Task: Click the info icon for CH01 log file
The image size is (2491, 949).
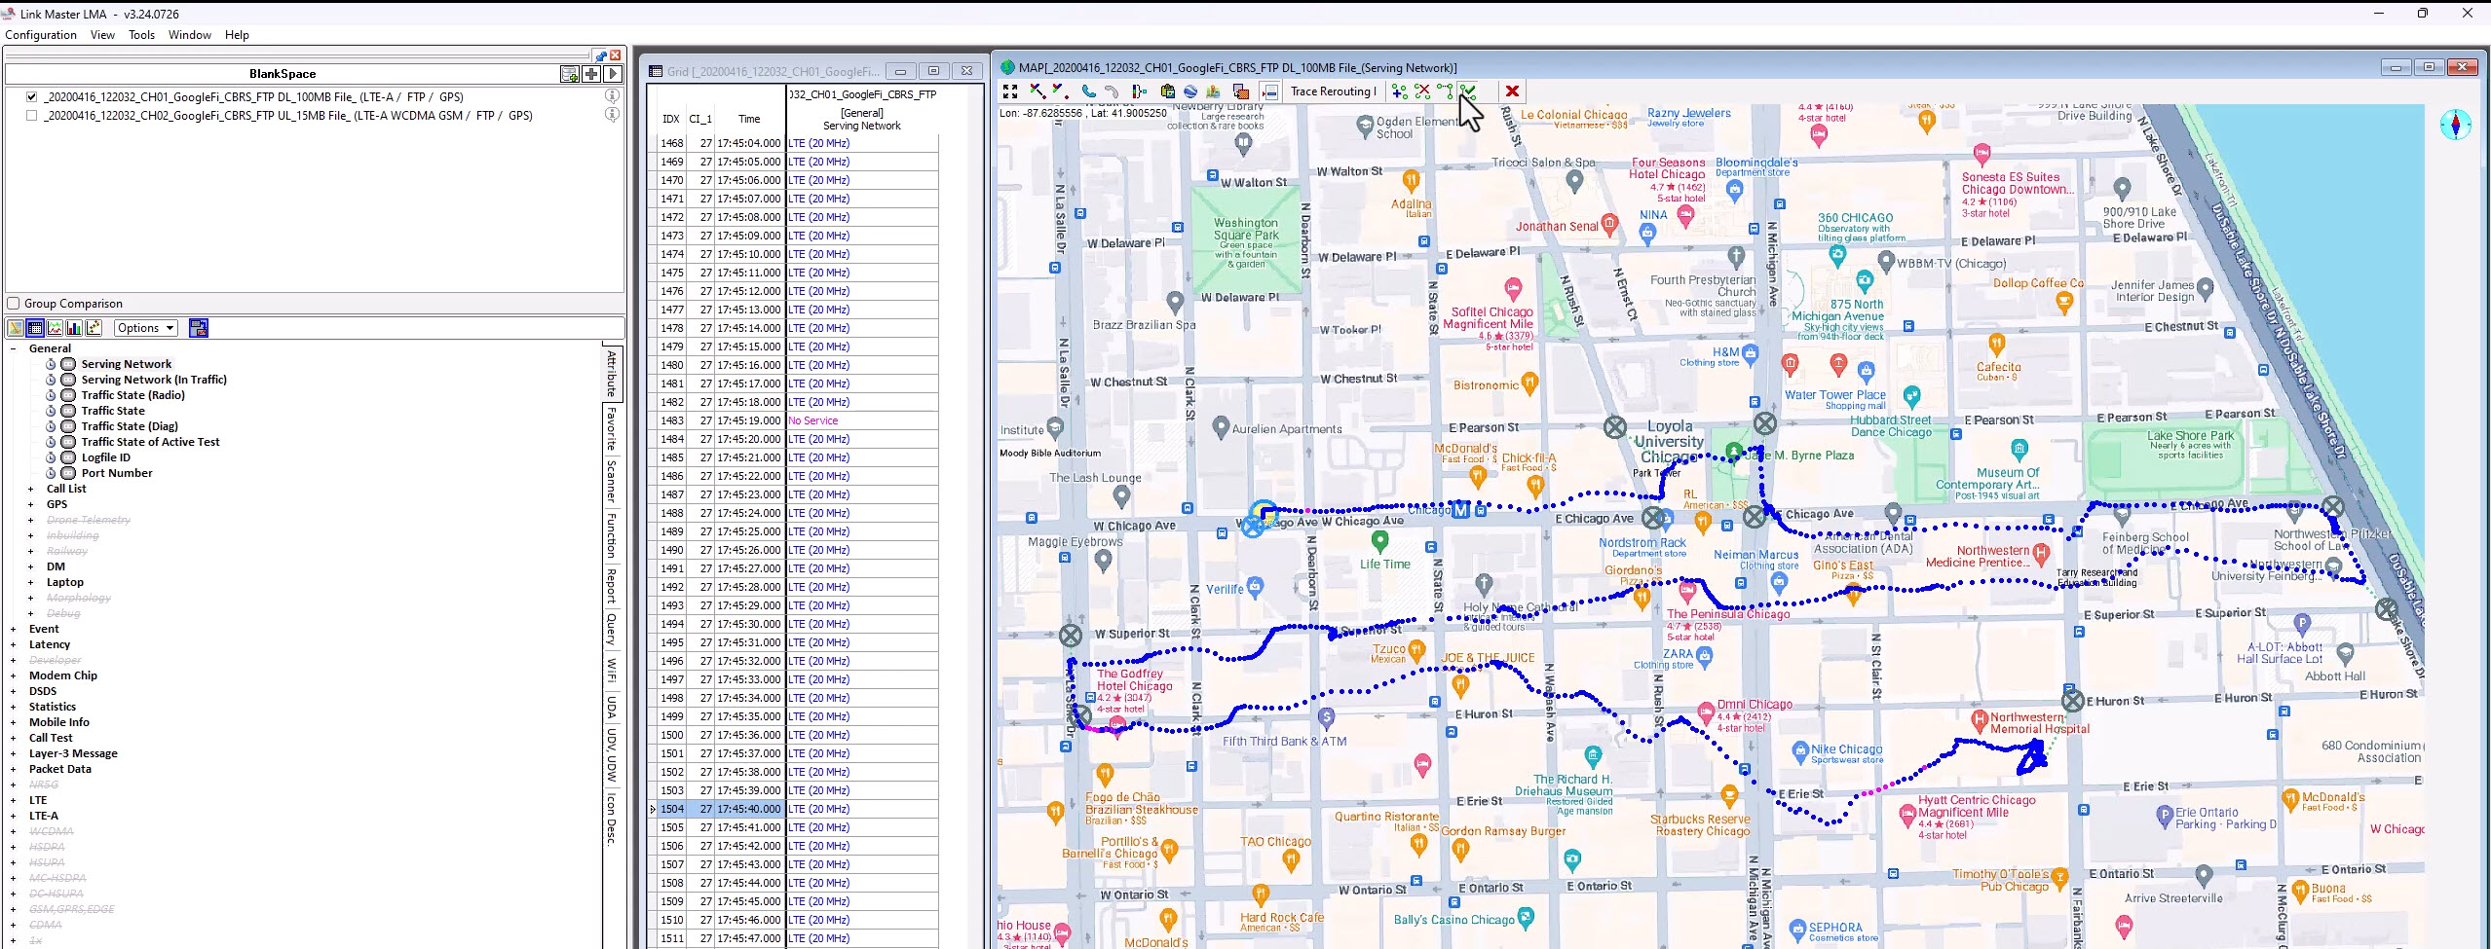Action: tap(612, 95)
